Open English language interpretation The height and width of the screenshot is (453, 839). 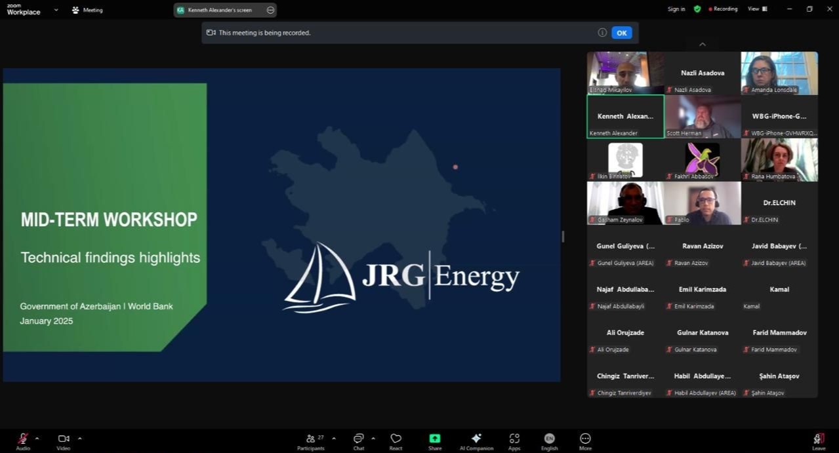tap(549, 441)
